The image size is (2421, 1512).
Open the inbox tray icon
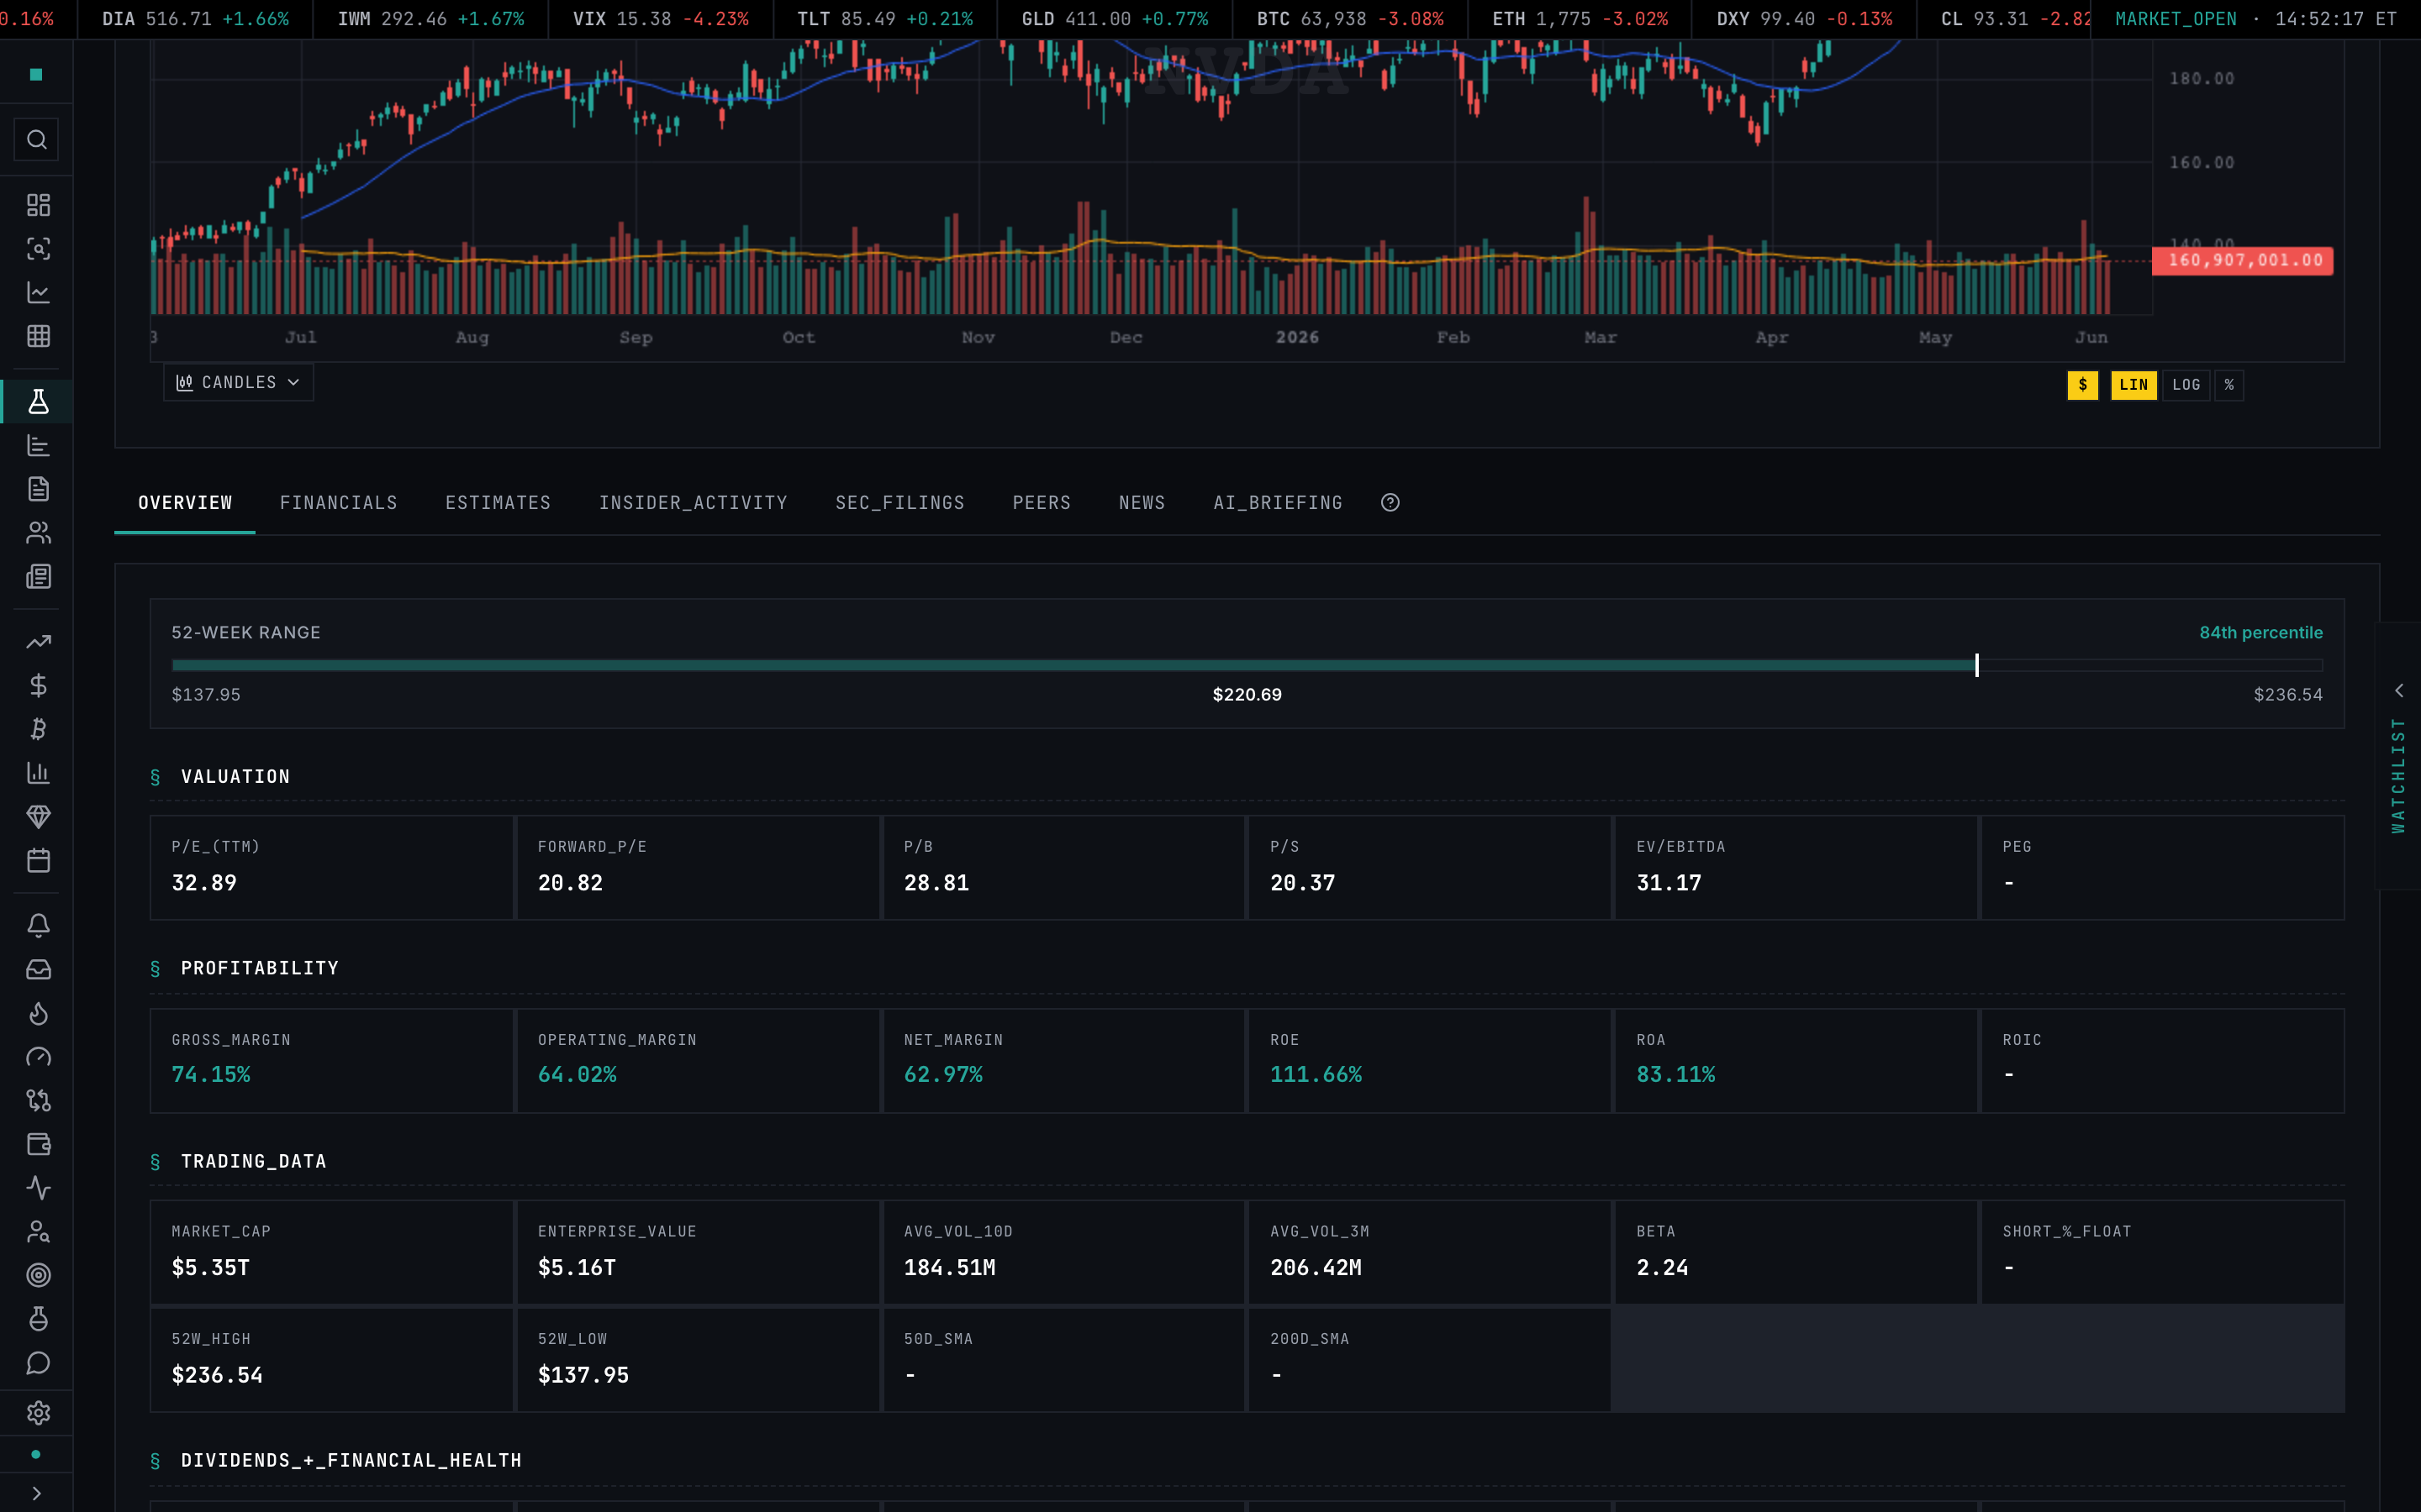click(38, 969)
